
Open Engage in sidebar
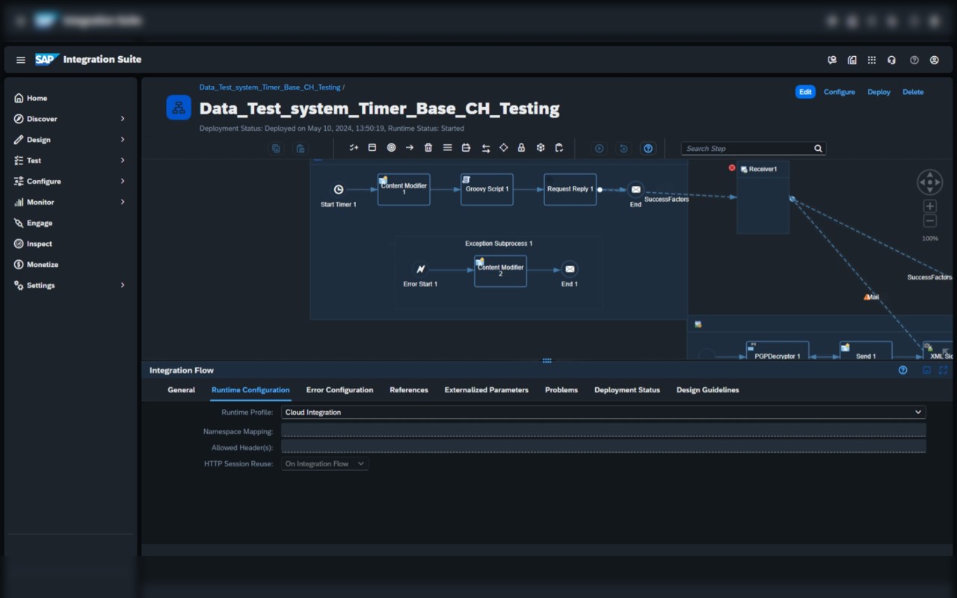click(40, 223)
